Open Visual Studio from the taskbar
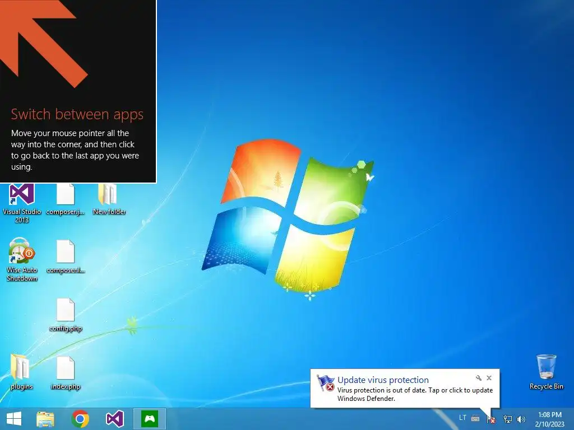This screenshot has width=574, height=430. click(114, 419)
